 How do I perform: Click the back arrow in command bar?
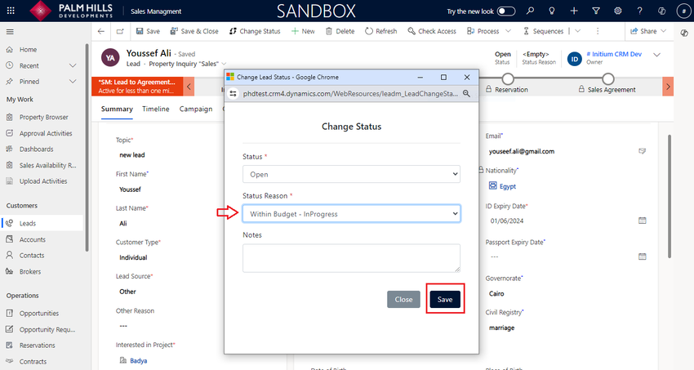100,31
